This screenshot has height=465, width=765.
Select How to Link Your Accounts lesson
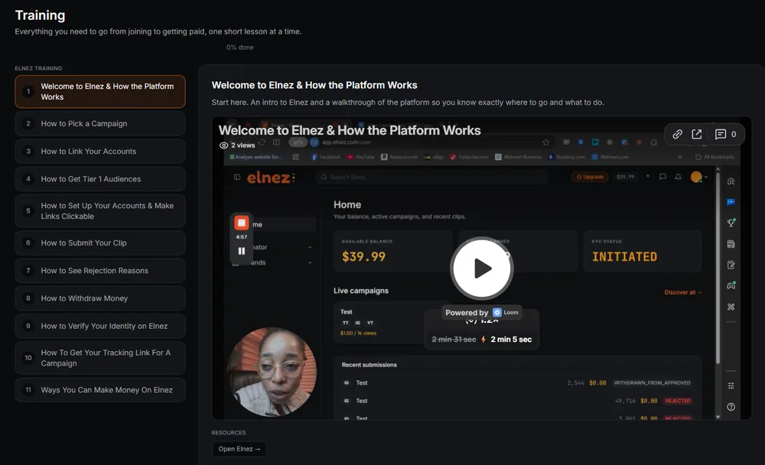tap(100, 151)
